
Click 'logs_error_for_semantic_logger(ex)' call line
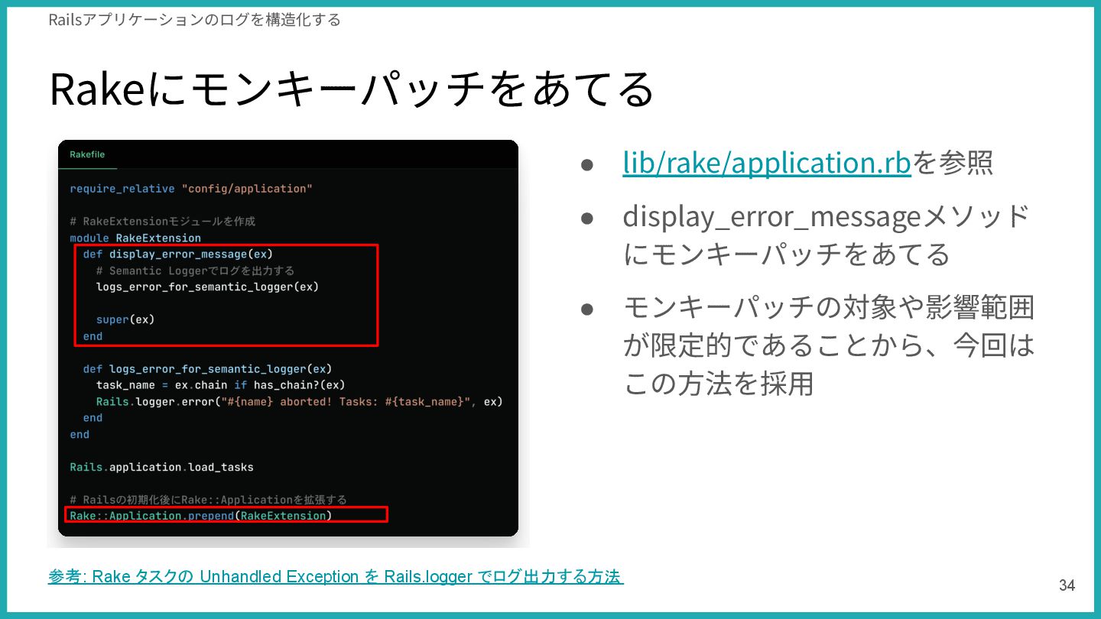[207, 287]
